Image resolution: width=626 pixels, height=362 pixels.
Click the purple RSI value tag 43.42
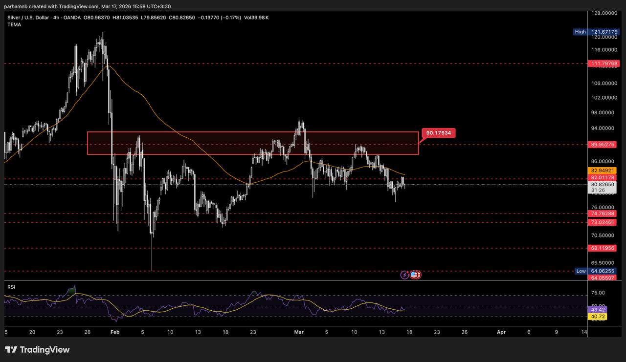point(598,310)
